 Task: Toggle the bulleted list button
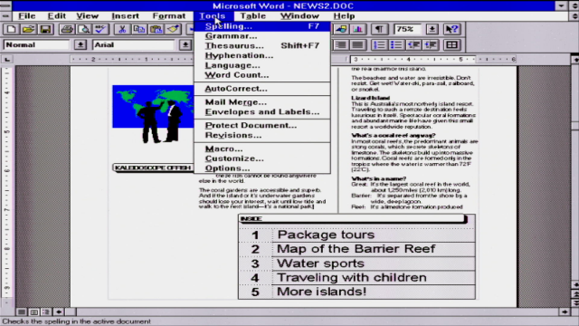[396, 44]
